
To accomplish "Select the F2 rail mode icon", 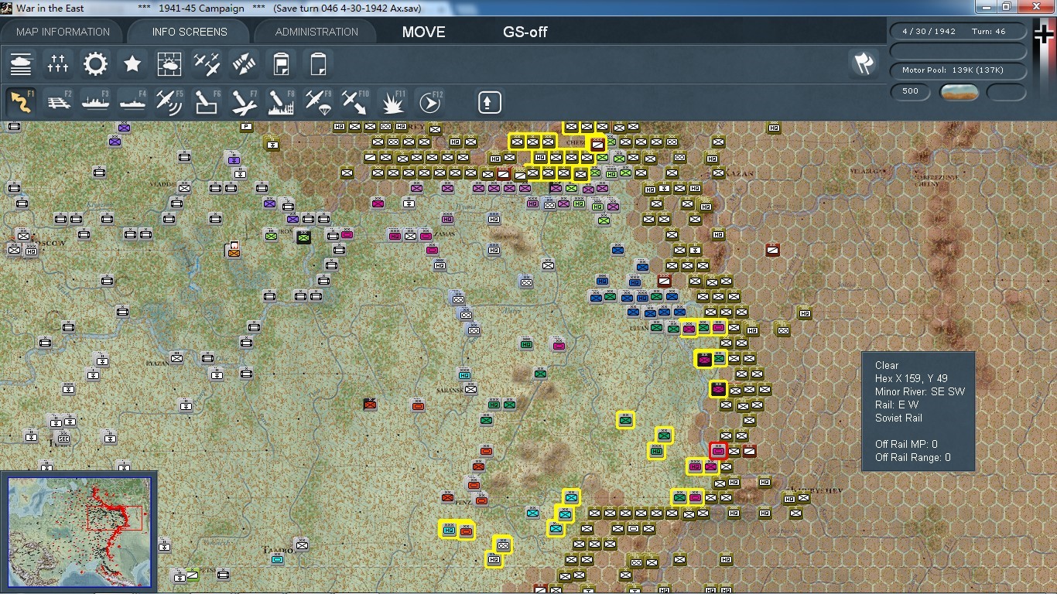I will 58,102.
